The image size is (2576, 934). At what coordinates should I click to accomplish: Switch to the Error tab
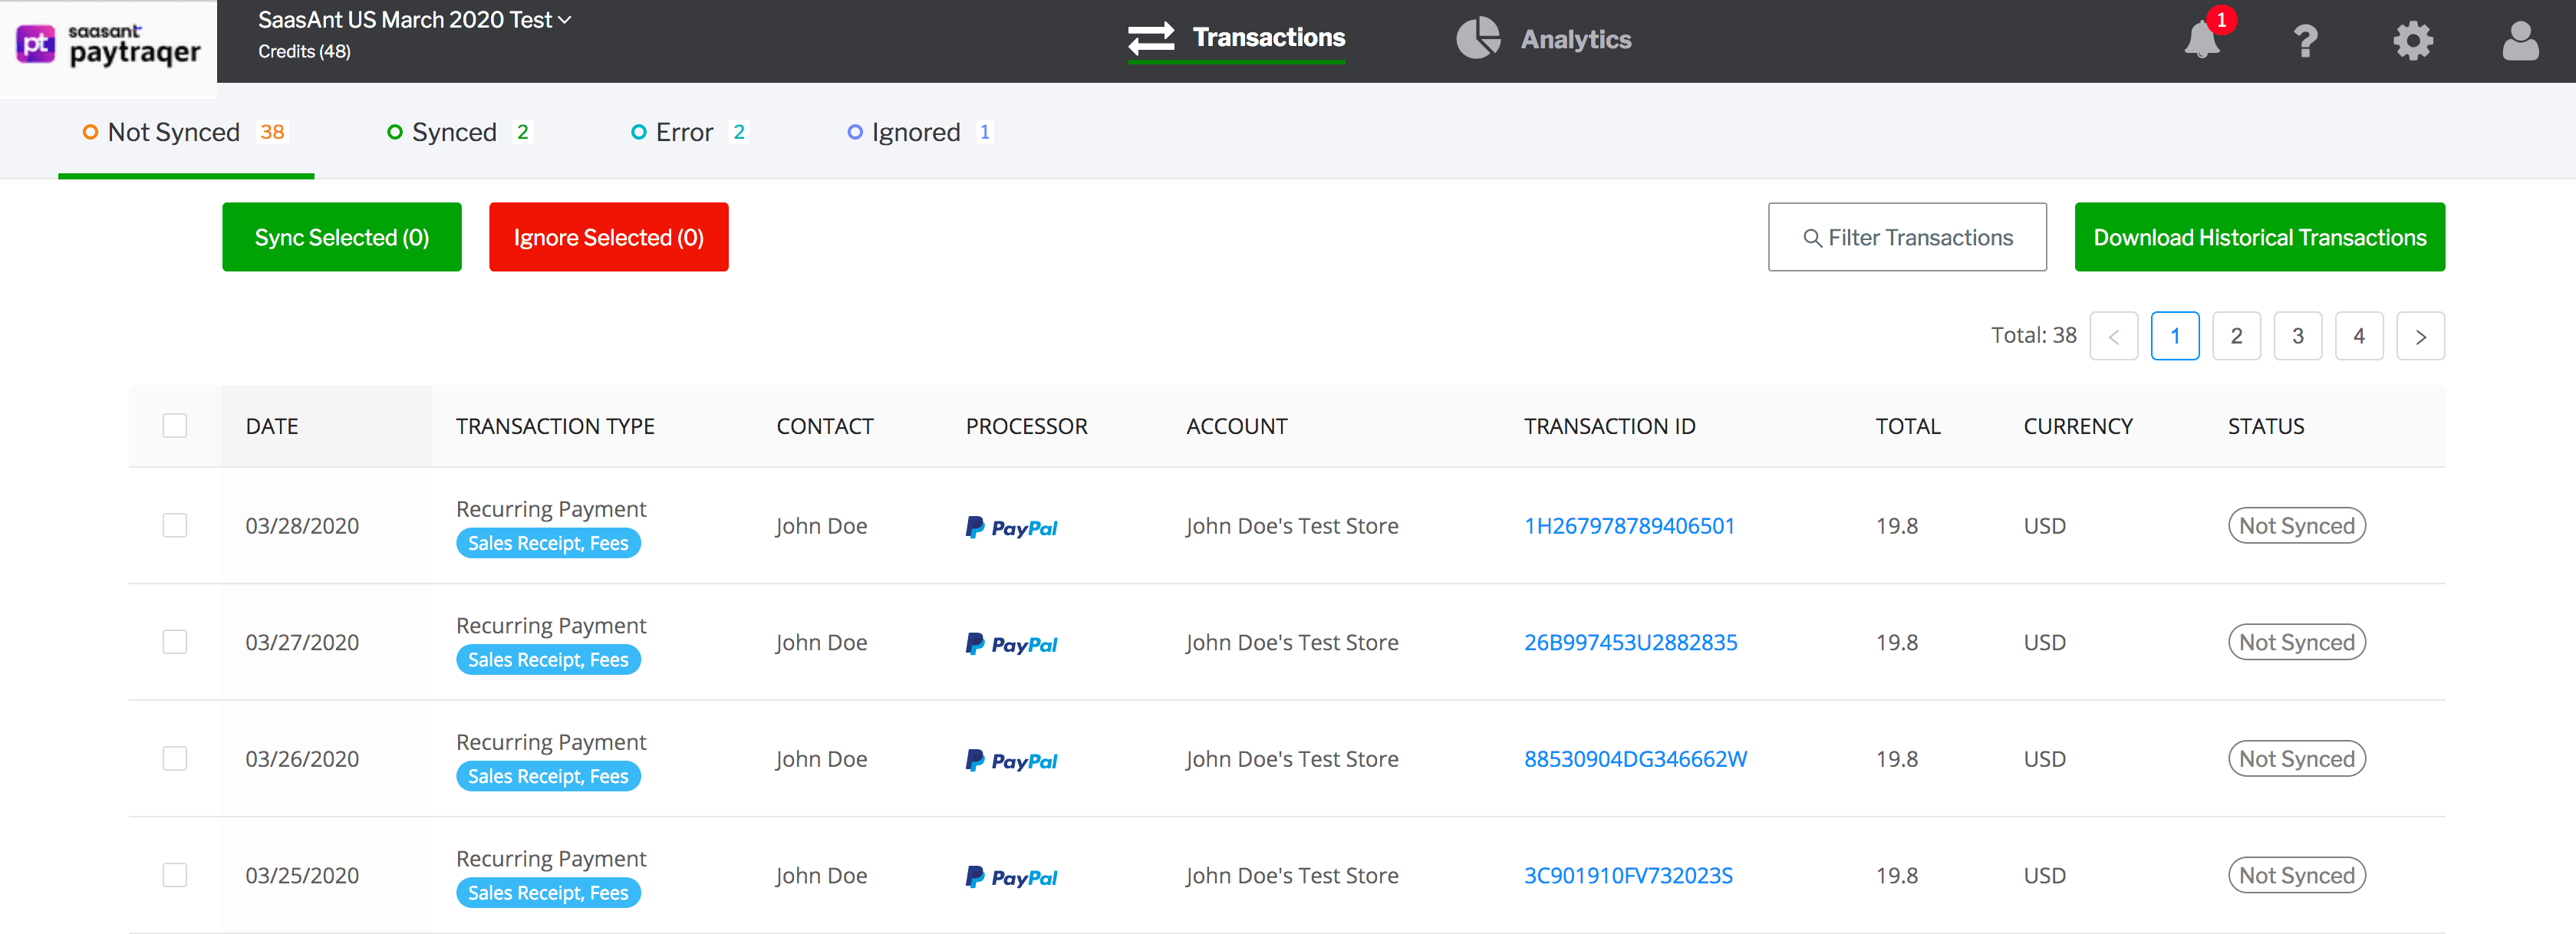point(689,132)
